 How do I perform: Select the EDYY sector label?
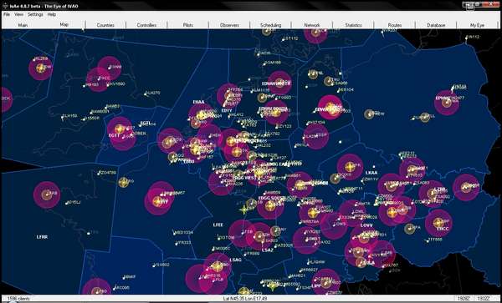[227, 110]
